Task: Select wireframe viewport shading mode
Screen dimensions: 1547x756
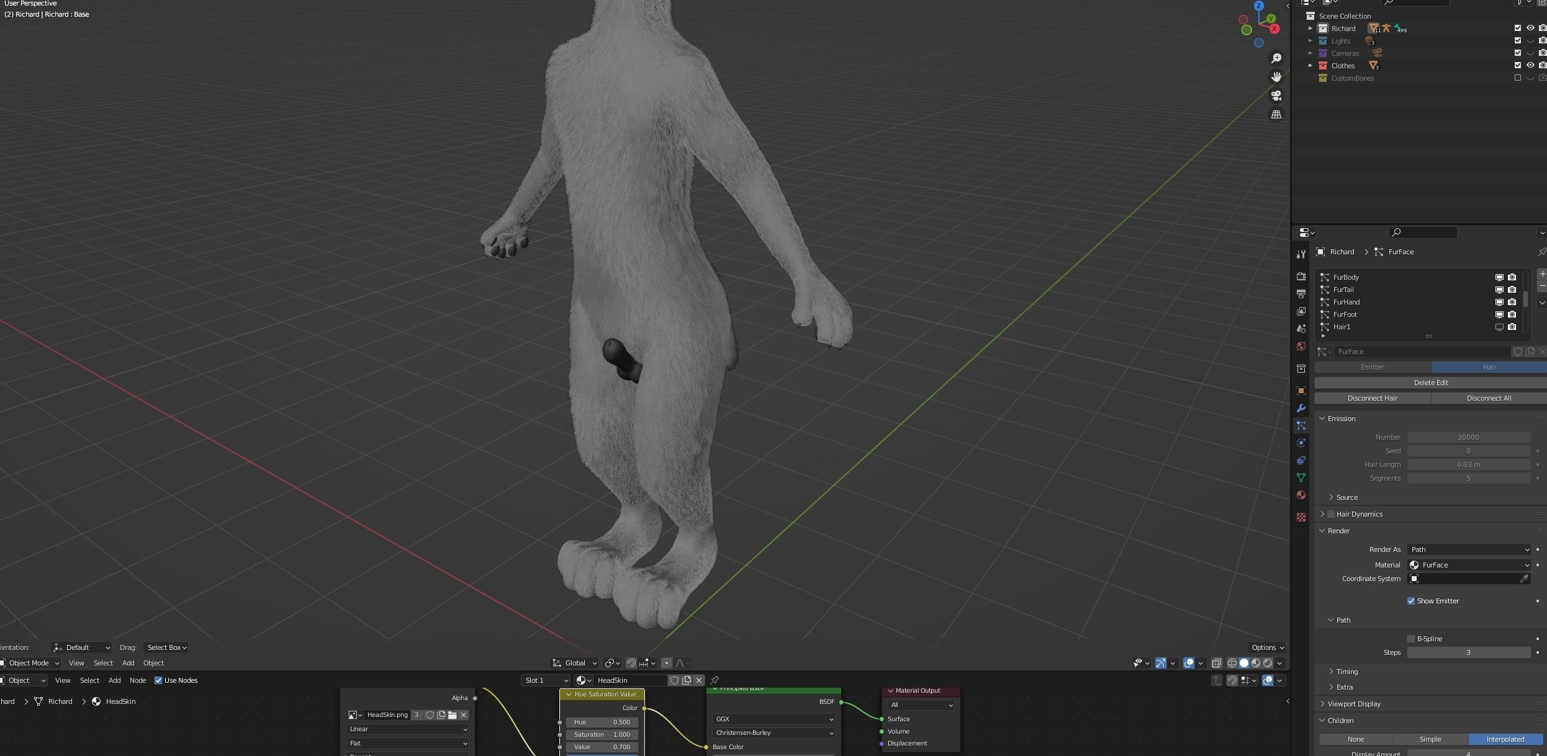Action: [1232, 663]
